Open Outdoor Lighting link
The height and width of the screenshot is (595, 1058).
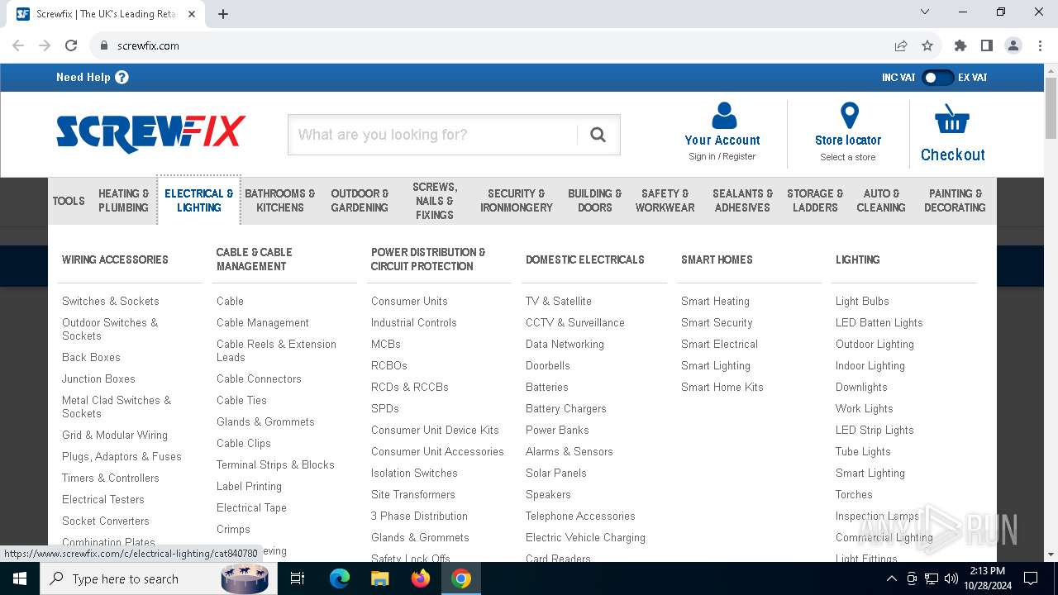(x=875, y=344)
